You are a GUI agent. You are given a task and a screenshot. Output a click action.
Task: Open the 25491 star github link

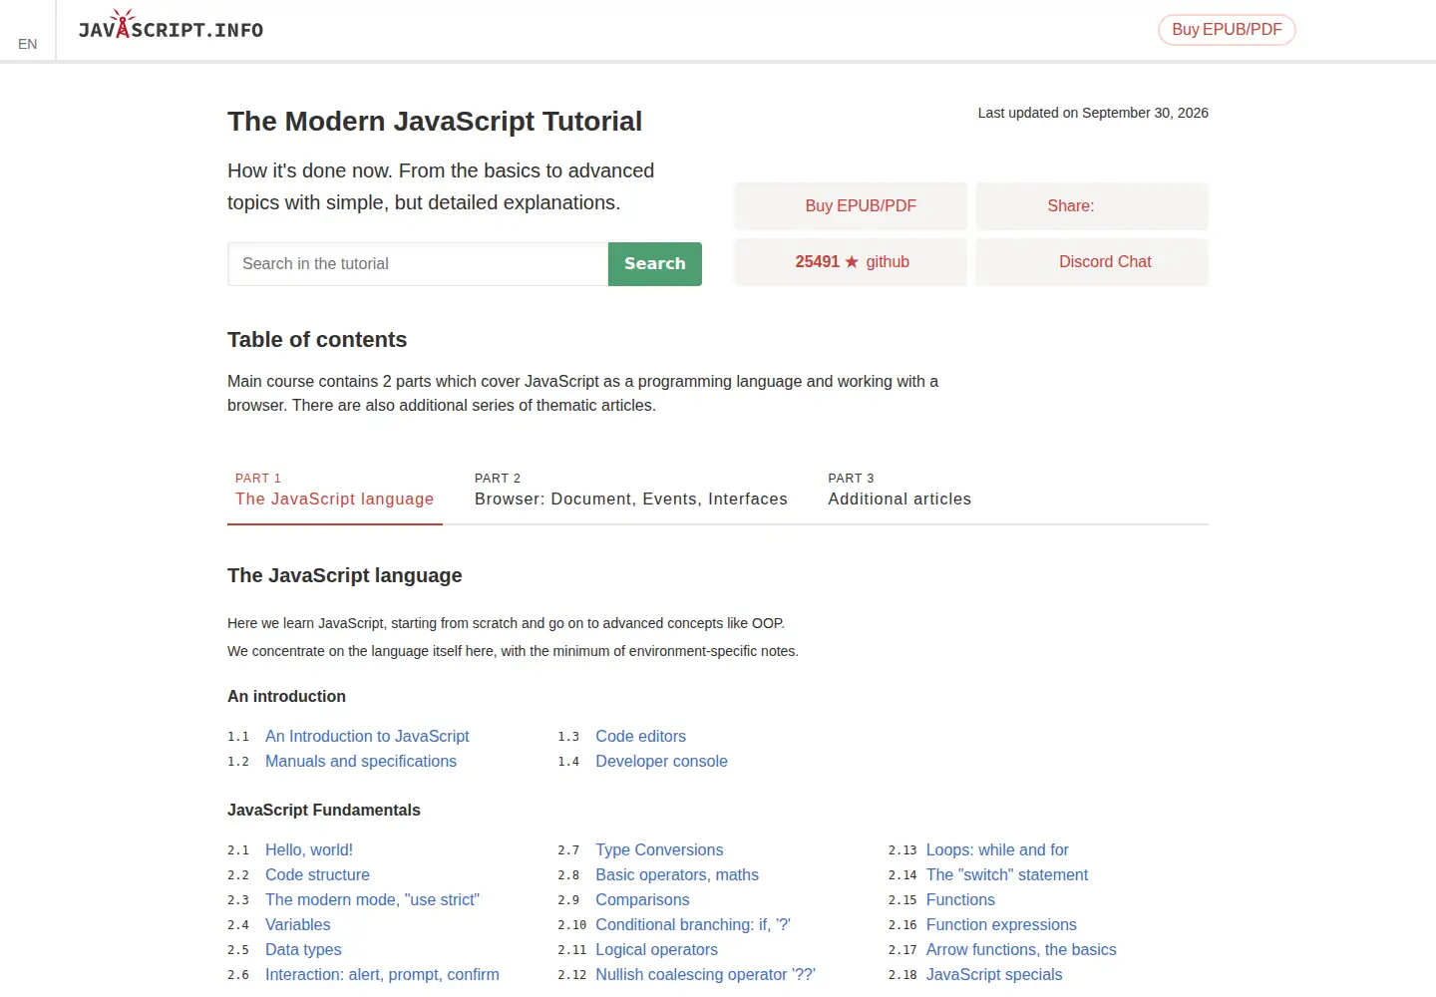(851, 262)
